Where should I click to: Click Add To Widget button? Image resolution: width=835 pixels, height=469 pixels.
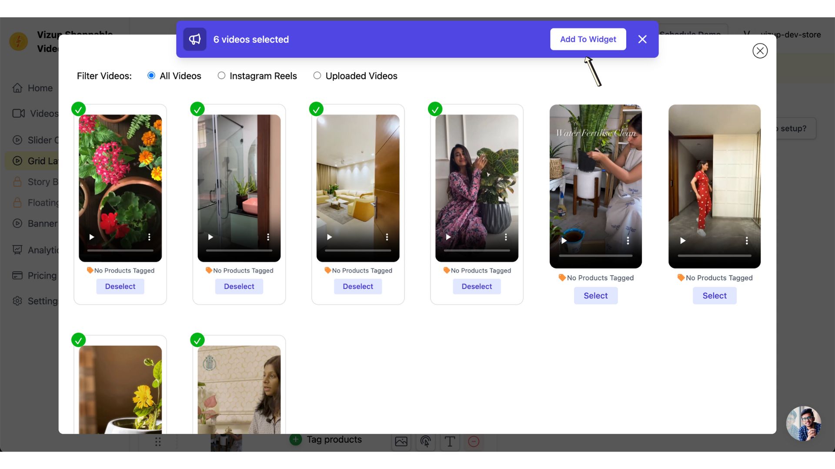pos(588,39)
